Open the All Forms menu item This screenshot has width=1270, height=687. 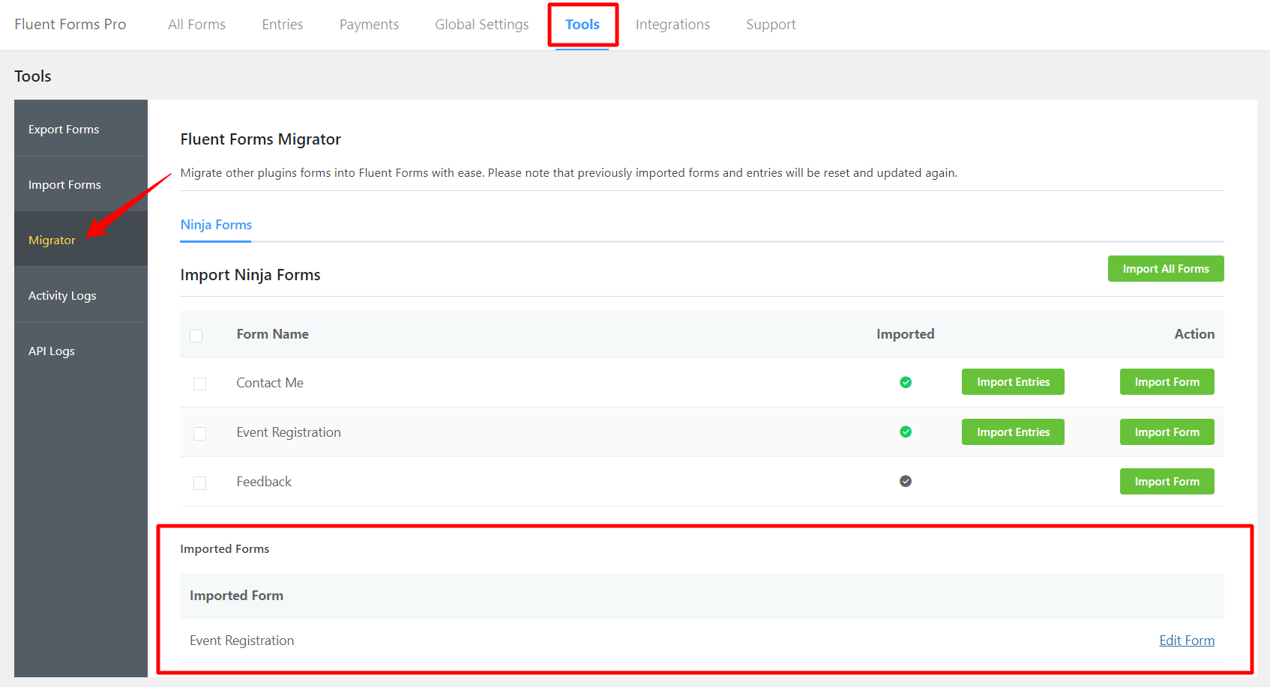(x=196, y=25)
